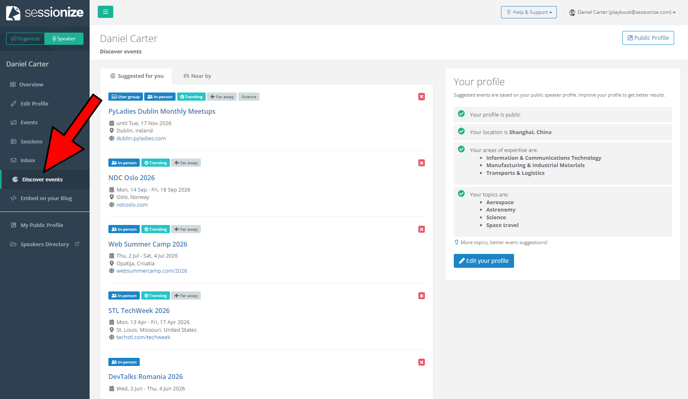This screenshot has height=399, width=688.
Task: Switch to Organizer mode
Action: coord(26,39)
